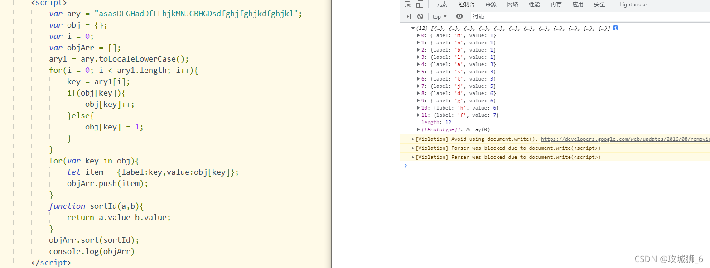This screenshot has width=710, height=268.
Task: Expand item 4 with label 'a'
Action: click(x=419, y=64)
